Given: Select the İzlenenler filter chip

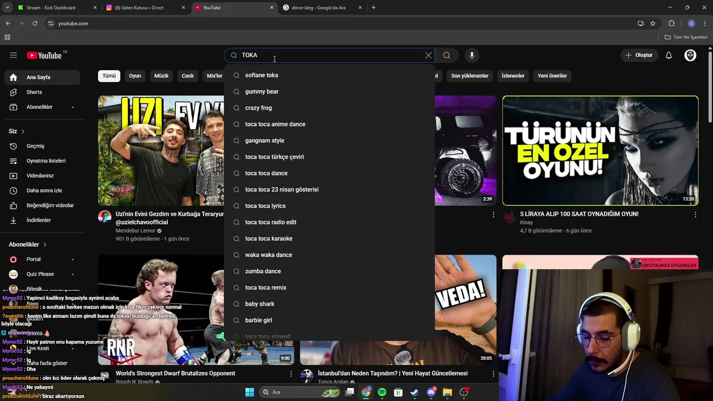Looking at the screenshot, I should pos(513,76).
